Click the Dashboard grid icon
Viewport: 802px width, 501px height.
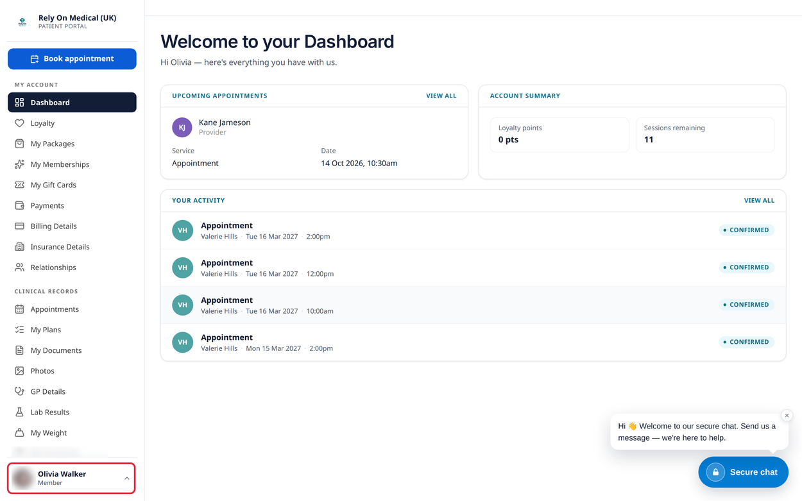tap(19, 103)
